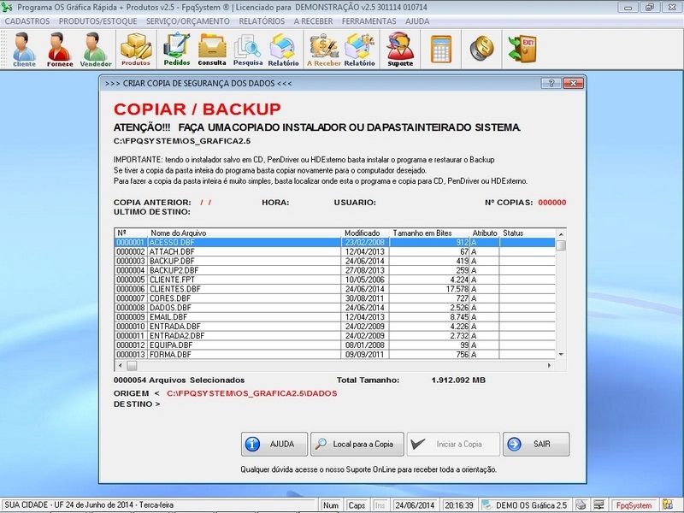
Task: Open the Suporte headset icon
Action: (x=400, y=50)
